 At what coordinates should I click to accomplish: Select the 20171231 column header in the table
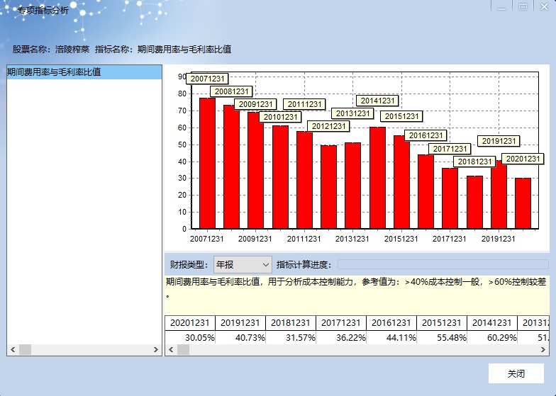pyautogui.click(x=340, y=323)
